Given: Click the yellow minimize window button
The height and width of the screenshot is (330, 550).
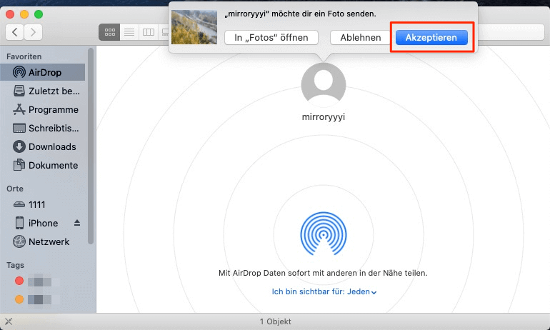Looking at the screenshot, I should coord(24,14).
